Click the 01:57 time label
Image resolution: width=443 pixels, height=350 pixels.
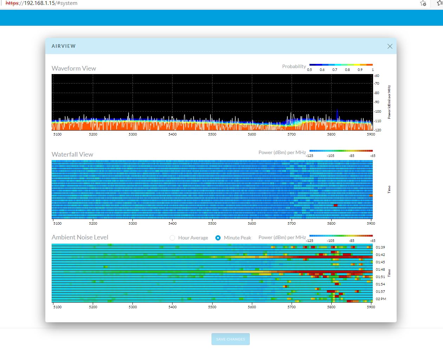click(380, 292)
